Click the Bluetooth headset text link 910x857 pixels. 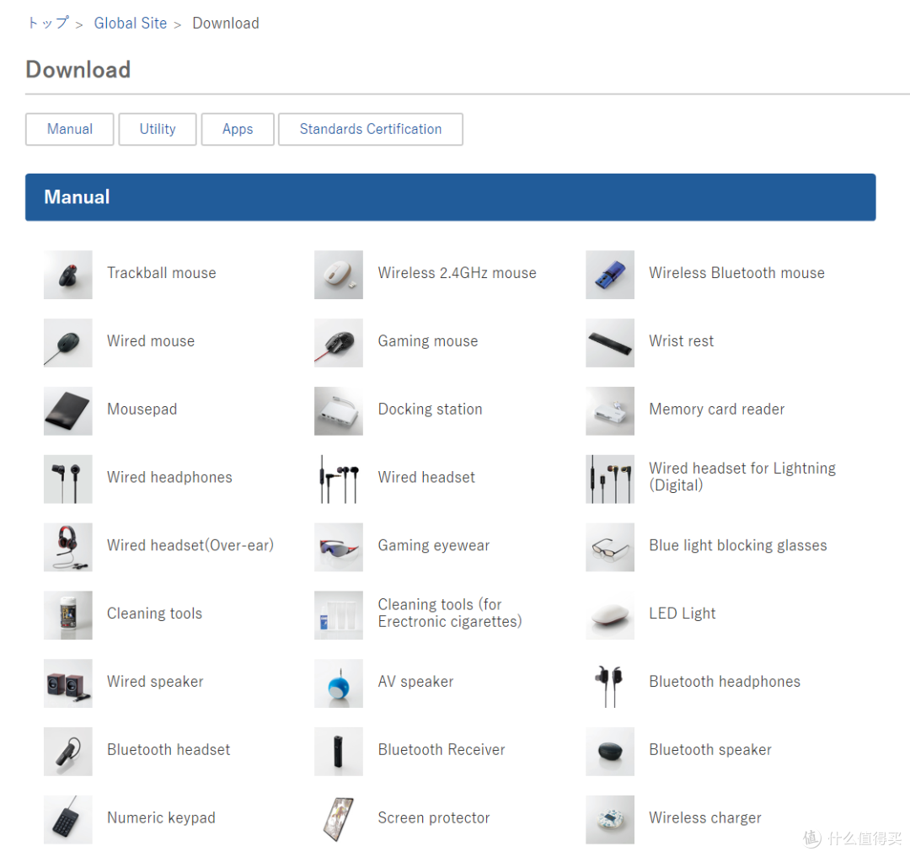[x=169, y=750]
